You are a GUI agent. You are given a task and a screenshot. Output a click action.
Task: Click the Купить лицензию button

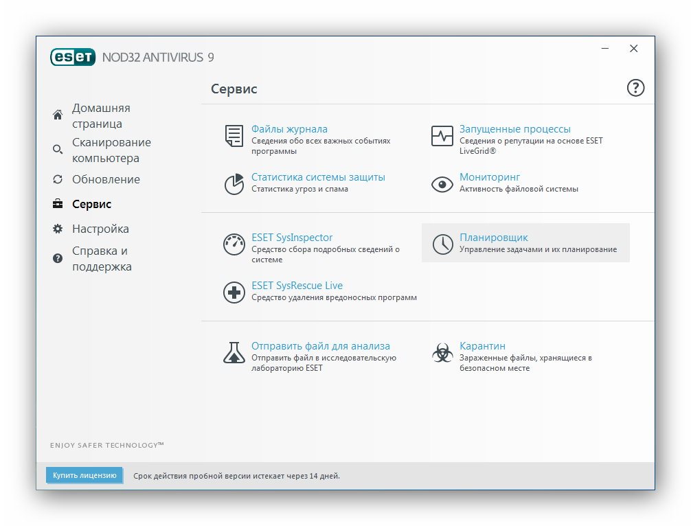(x=84, y=475)
